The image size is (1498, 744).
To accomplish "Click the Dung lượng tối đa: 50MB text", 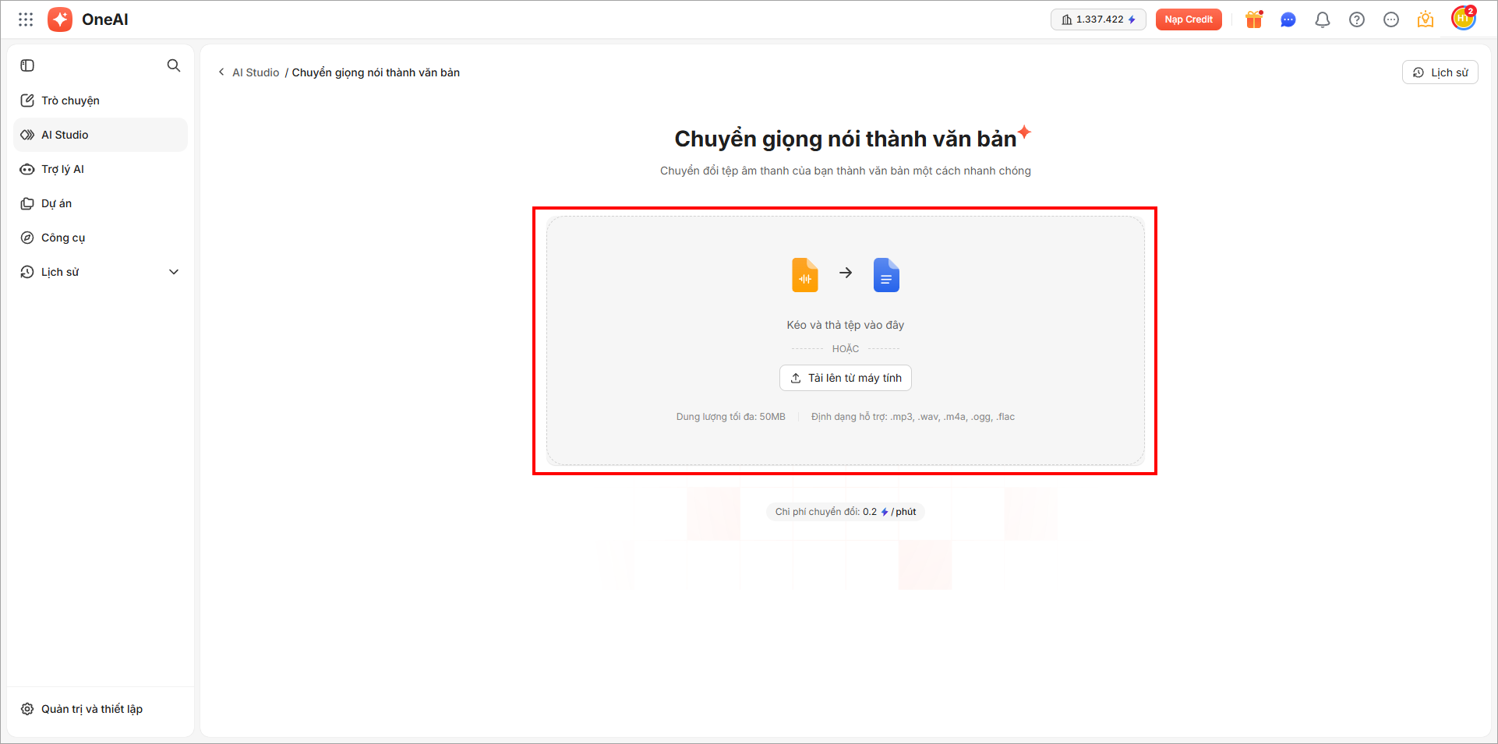I will coord(731,417).
